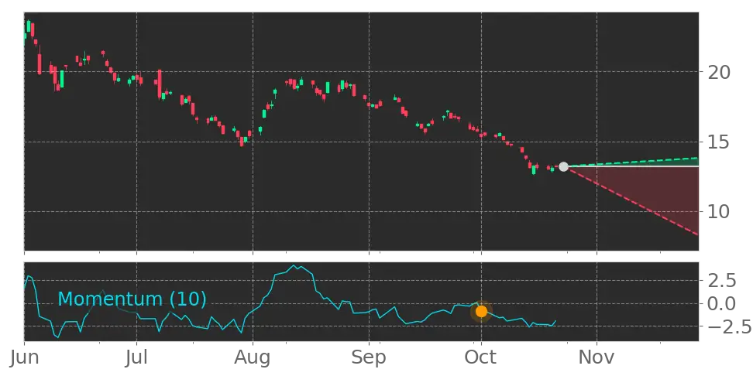The image size is (753, 376).
Task: Click the 15 price axis label
Action: 719,142
